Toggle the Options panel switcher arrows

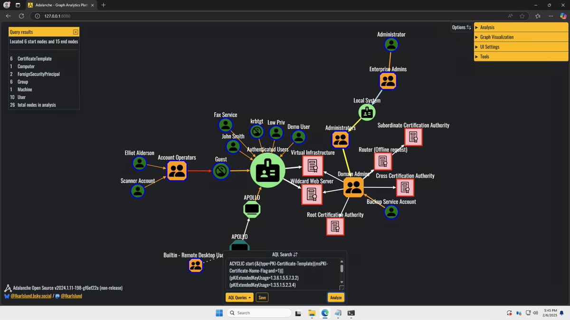[468, 27]
